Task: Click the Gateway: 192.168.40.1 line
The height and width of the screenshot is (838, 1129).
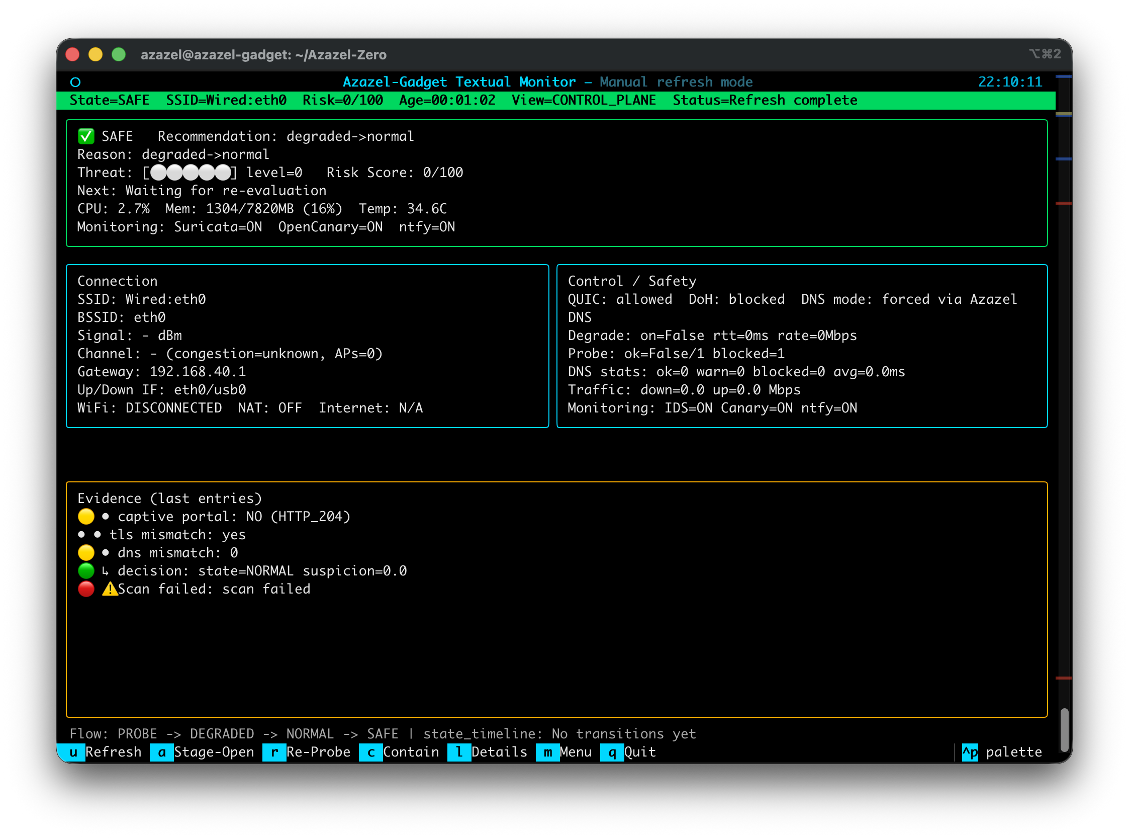Action: tap(162, 372)
